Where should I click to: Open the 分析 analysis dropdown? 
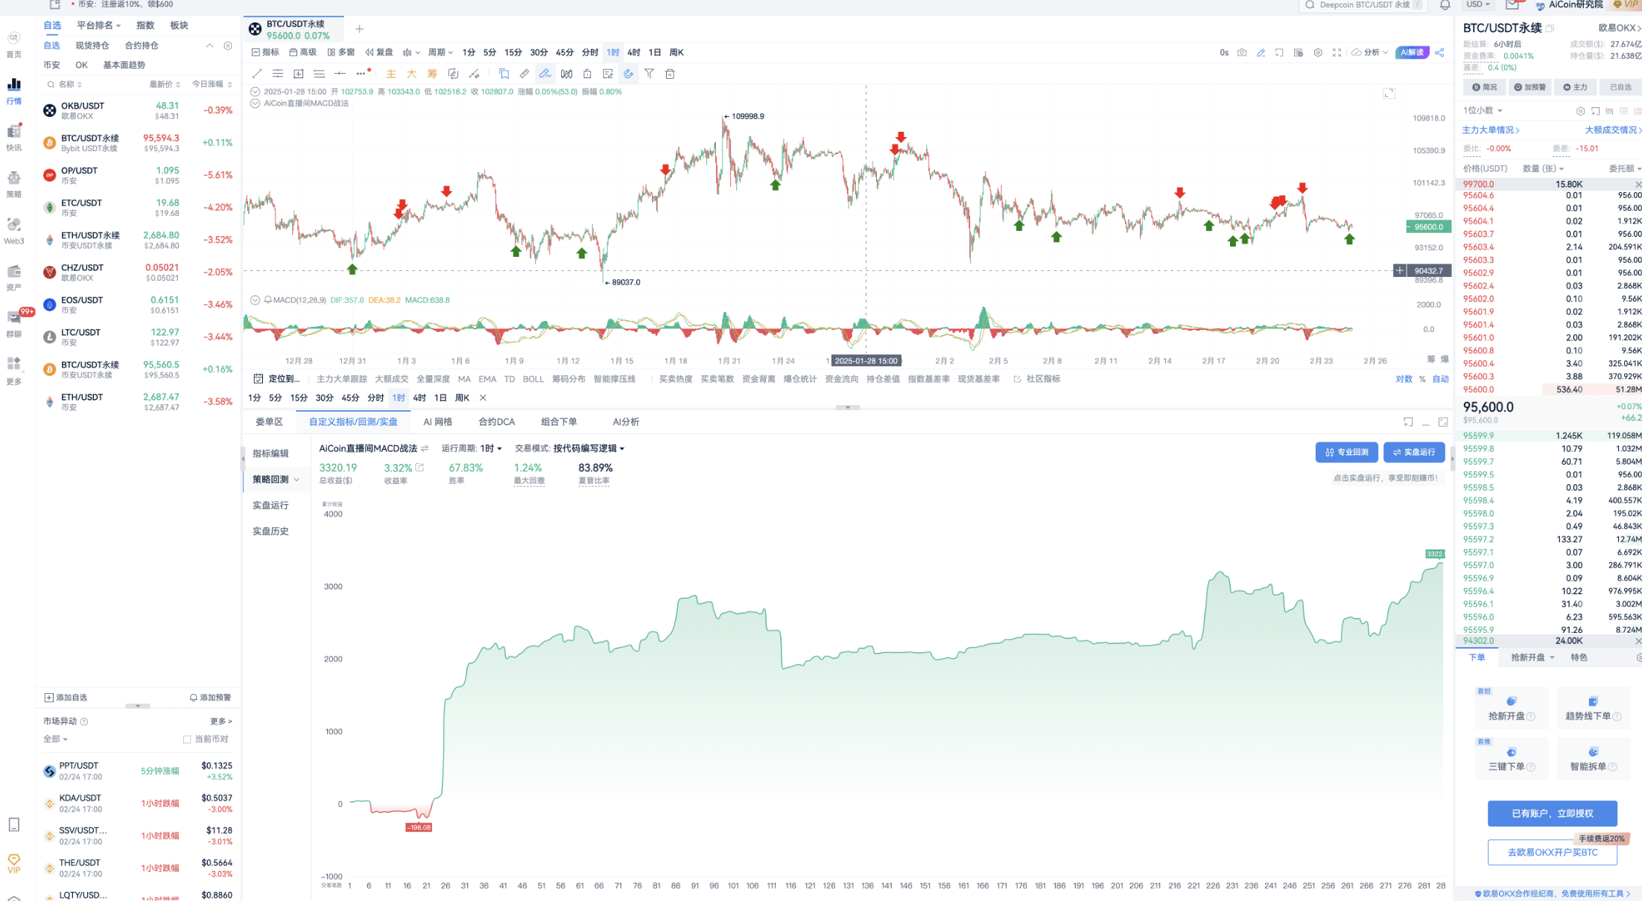[x=1370, y=52]
